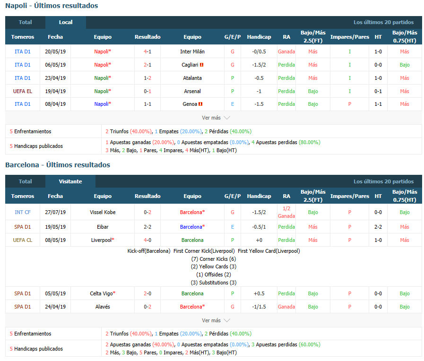Open Celta Vigo team link

[101, 294]
